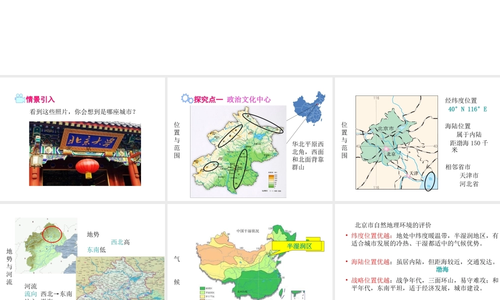Select the 河北省 text
The image size is (500, 300).
(469, 184)
